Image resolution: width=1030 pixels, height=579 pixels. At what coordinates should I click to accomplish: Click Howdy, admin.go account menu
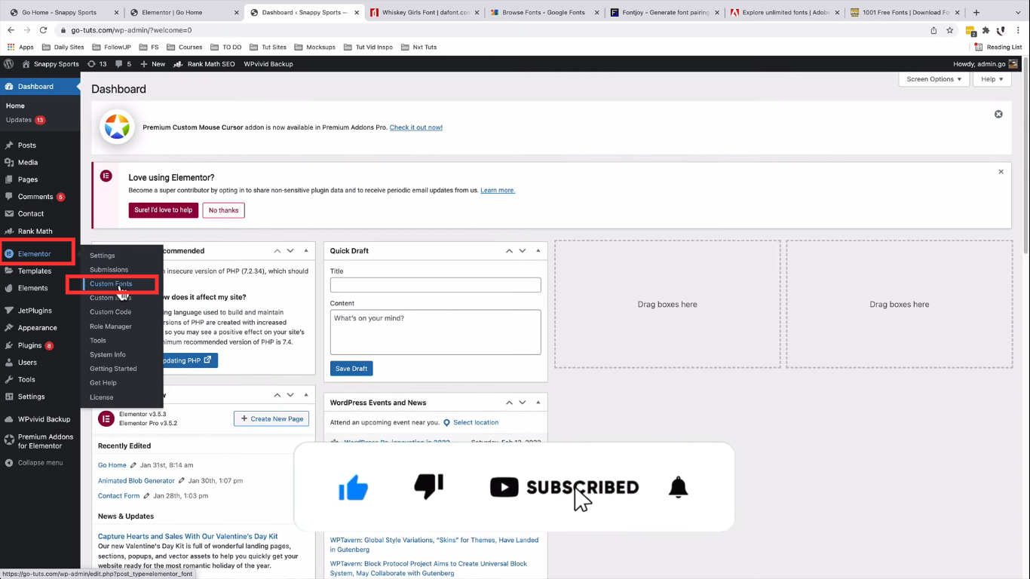coord(986,64)
